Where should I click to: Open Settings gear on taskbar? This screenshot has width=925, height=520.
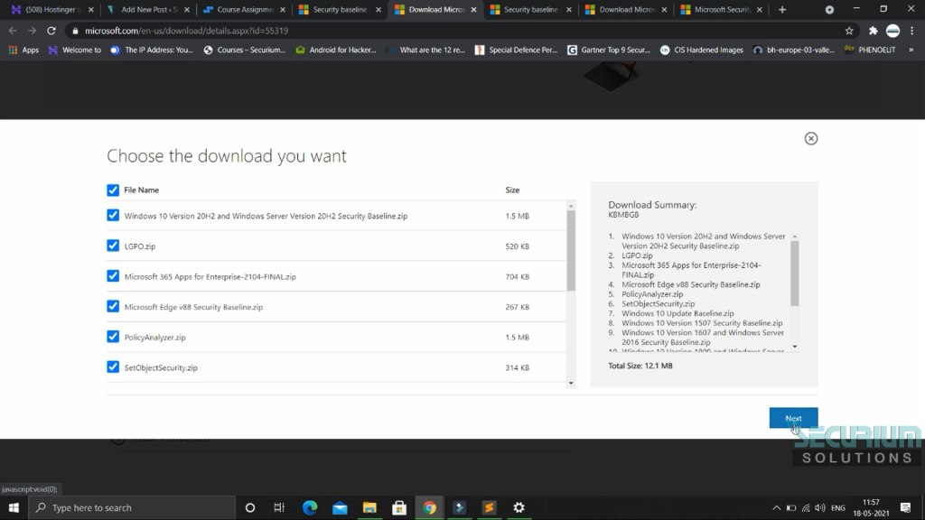(x=519, y=507)
